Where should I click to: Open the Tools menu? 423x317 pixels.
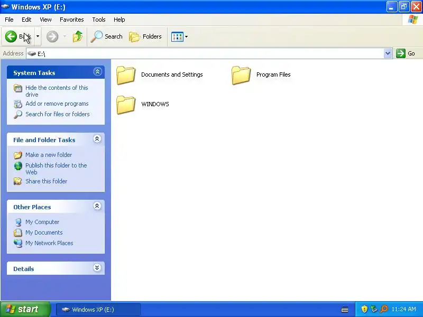coord(99,20)
